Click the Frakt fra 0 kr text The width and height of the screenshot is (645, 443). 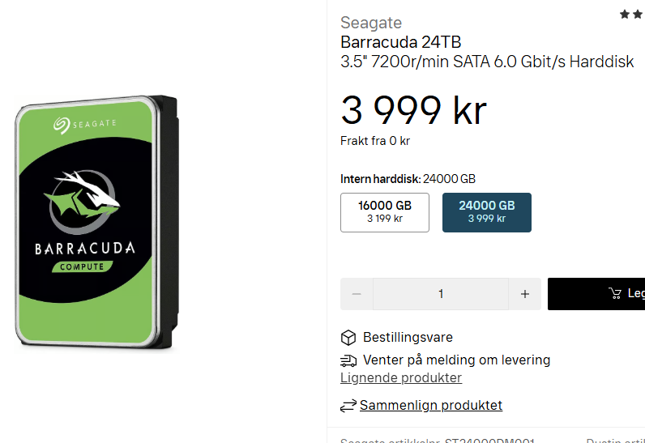(x=375, y=141)
